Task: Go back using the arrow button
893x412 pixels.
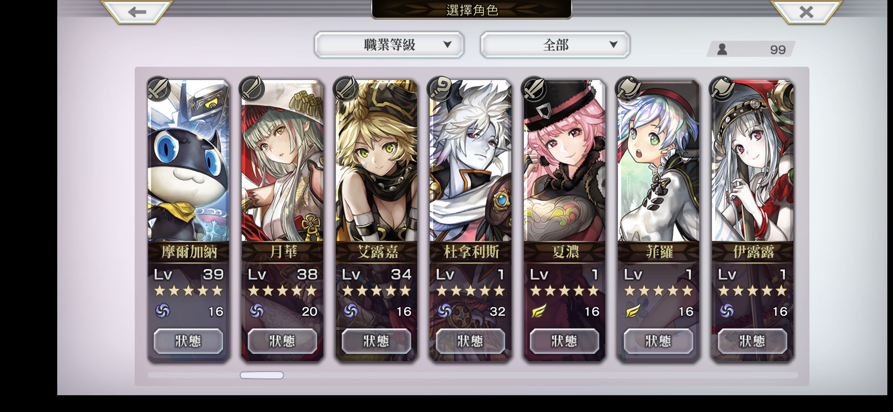Action: (137, 12)
